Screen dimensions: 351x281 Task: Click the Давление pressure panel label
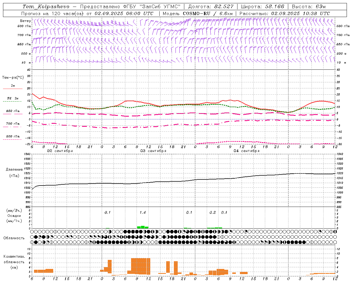pyautogui.click(x=14, y=170)
